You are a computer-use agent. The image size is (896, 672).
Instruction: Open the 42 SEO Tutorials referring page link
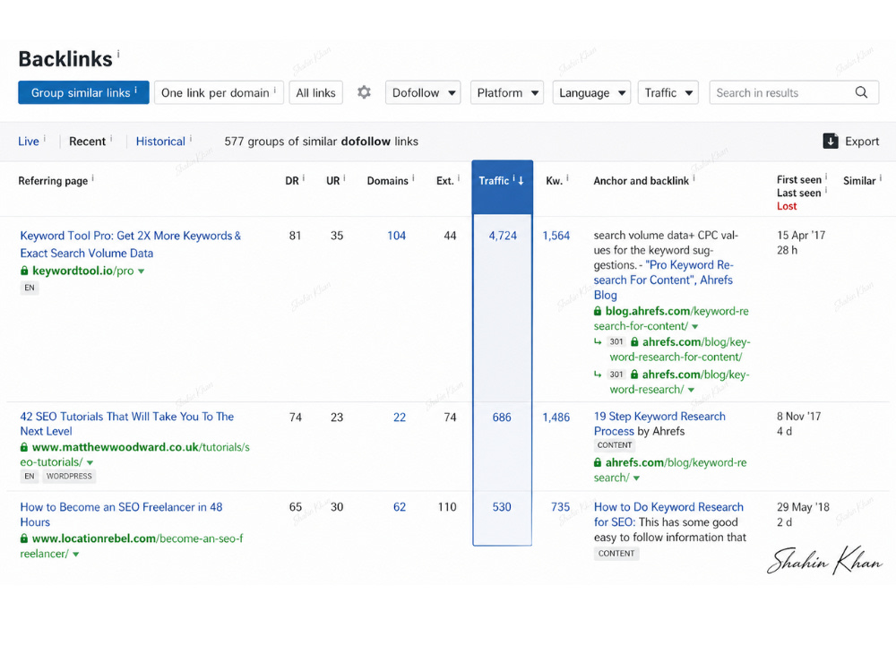127,424
